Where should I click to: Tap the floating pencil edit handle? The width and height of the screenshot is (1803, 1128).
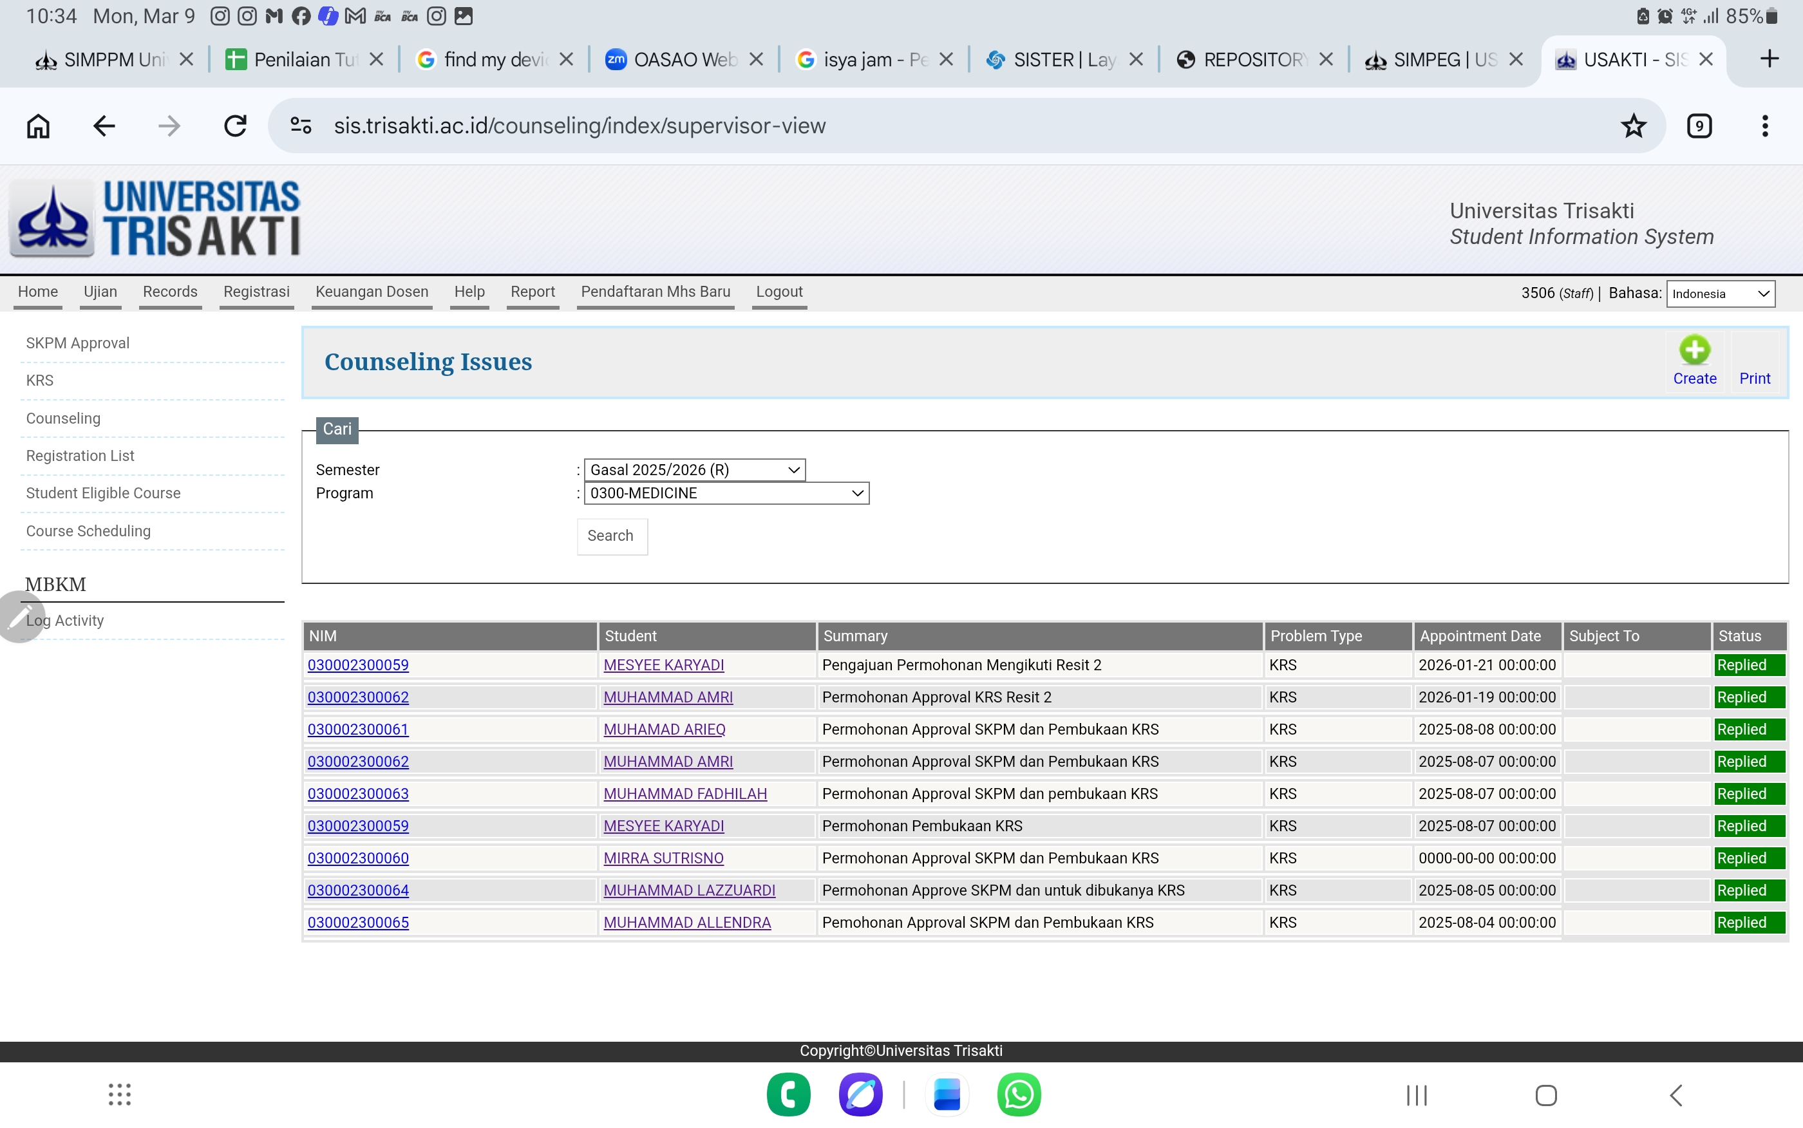(19, 617)
